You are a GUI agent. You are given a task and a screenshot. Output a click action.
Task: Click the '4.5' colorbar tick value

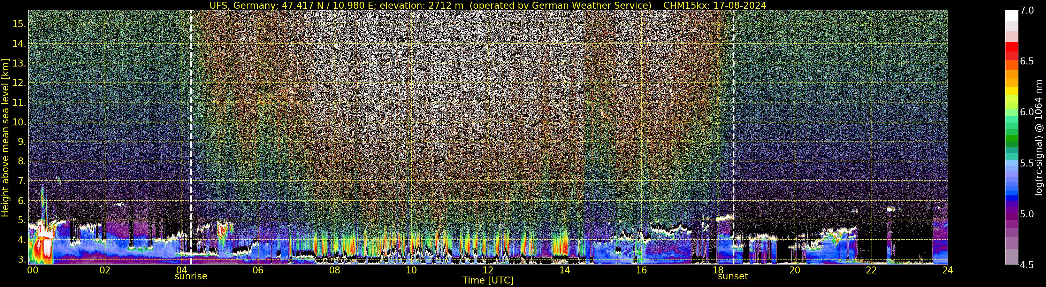pos(1027,265)
